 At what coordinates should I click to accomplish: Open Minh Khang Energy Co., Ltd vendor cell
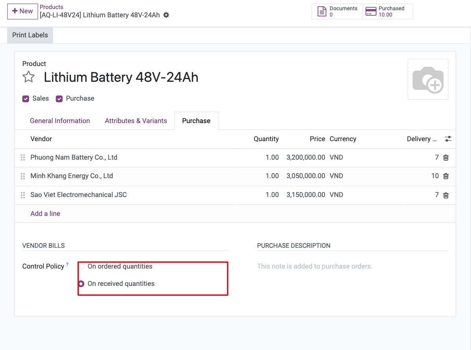point(72,176)
